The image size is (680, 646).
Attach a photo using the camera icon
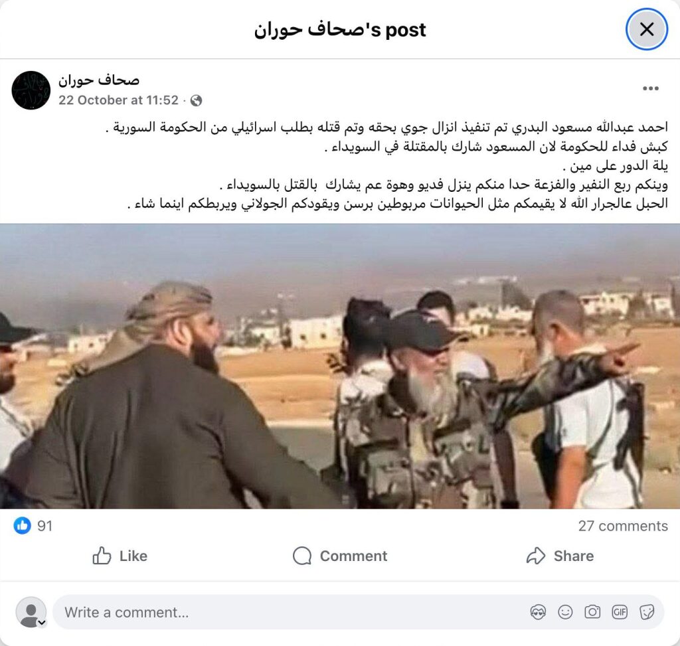pos(592,612)
